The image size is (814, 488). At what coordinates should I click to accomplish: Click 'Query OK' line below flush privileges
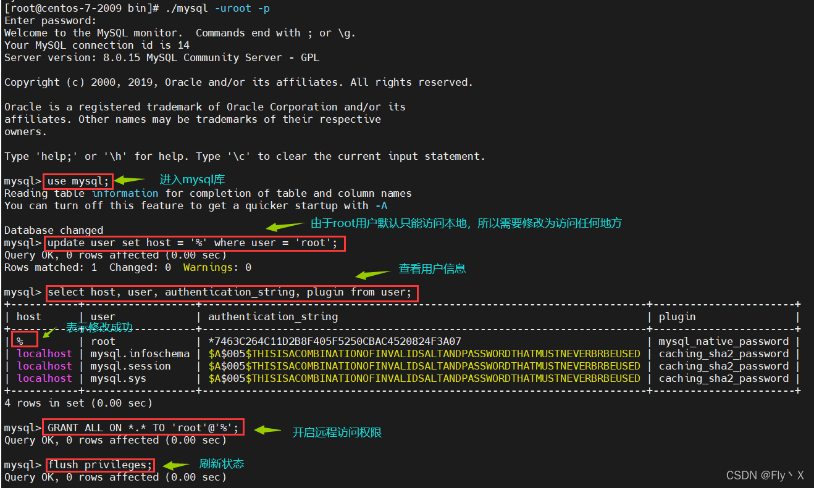tap(115, 477)
